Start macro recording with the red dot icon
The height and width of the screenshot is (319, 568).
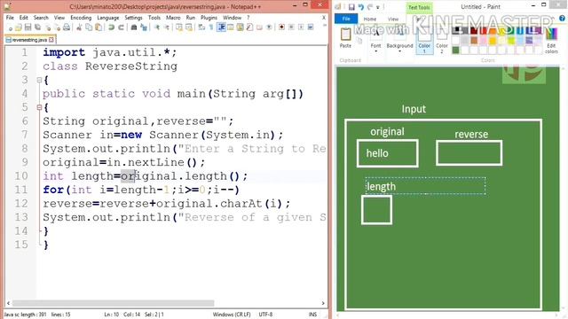pos(282,27)
